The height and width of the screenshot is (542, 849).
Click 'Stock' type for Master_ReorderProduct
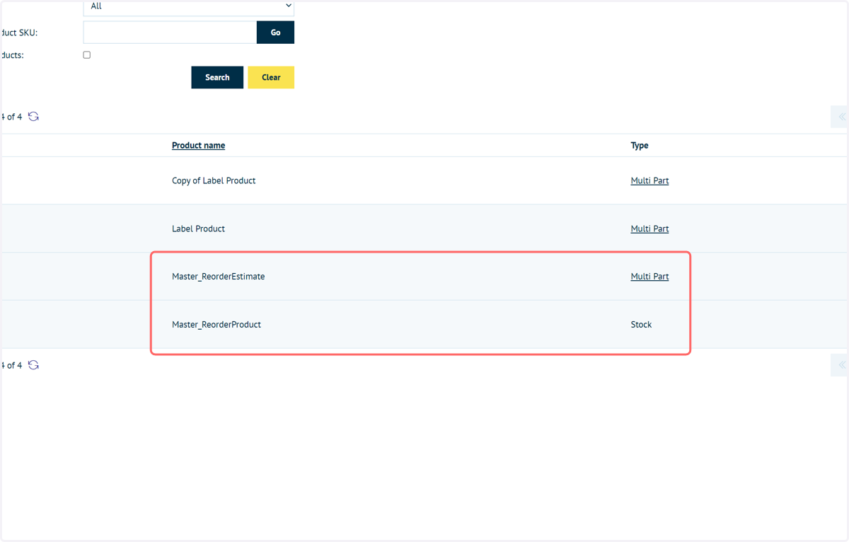[x=641, y=325]
